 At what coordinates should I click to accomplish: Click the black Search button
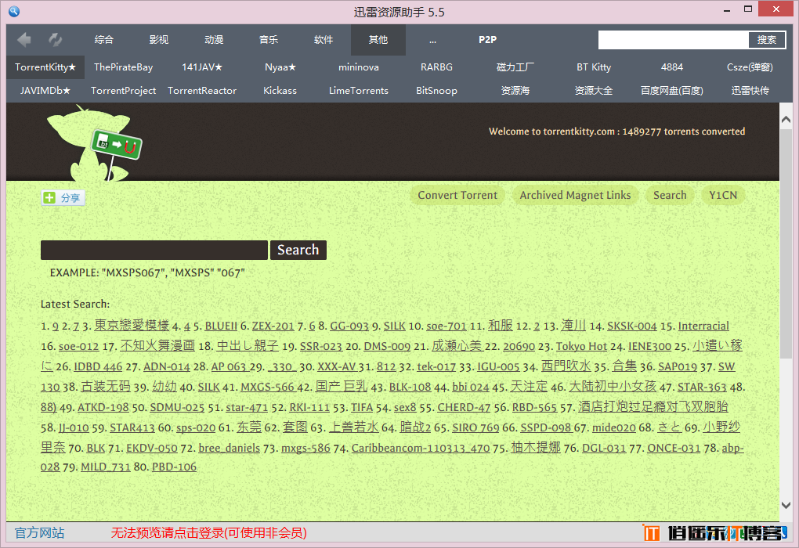pyautogui.click(x=298, y=250)
